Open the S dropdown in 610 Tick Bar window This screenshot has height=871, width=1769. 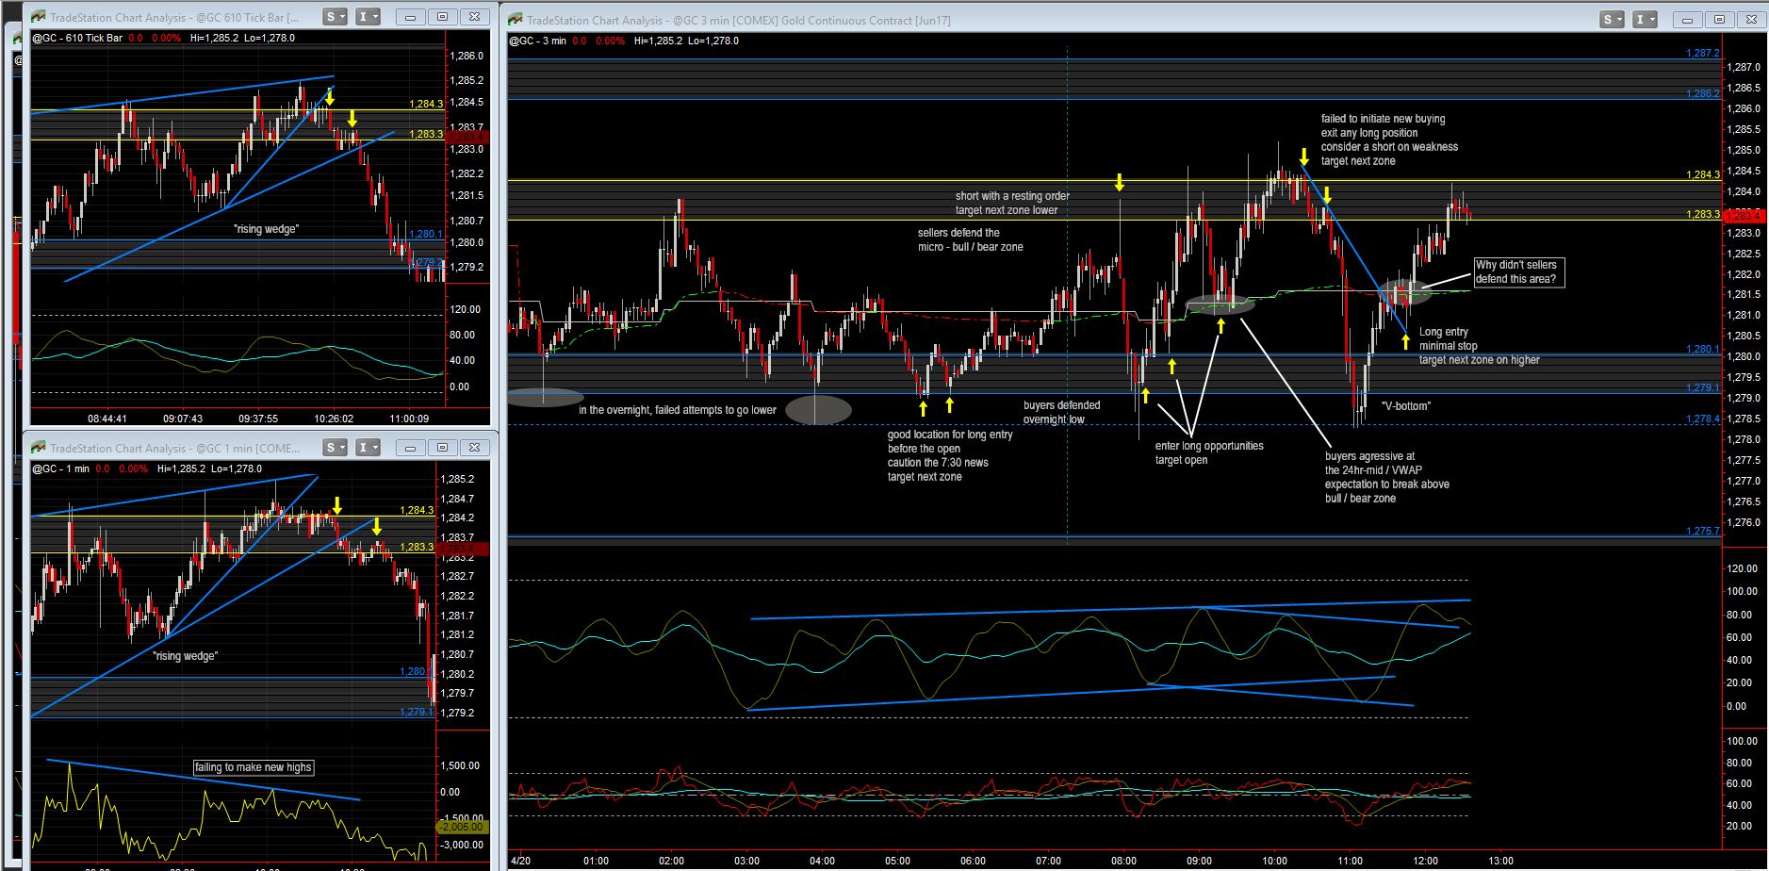(335, 17)
